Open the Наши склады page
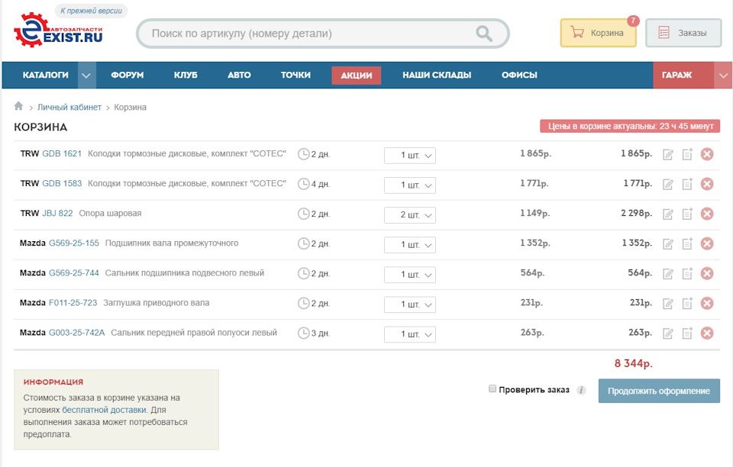The width and height of the screenshot is (733, 467). (x=437, y=76)
